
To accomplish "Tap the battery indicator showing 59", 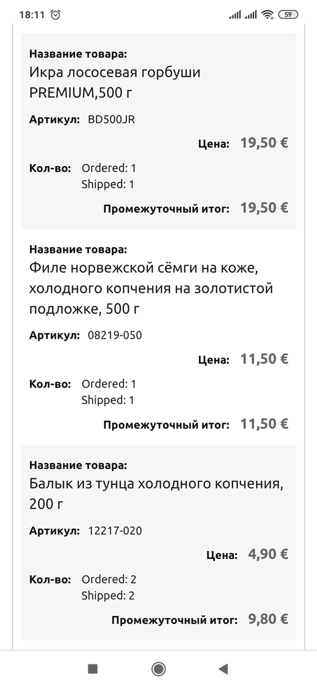I will pyautogui.click(x=288, y=15).
